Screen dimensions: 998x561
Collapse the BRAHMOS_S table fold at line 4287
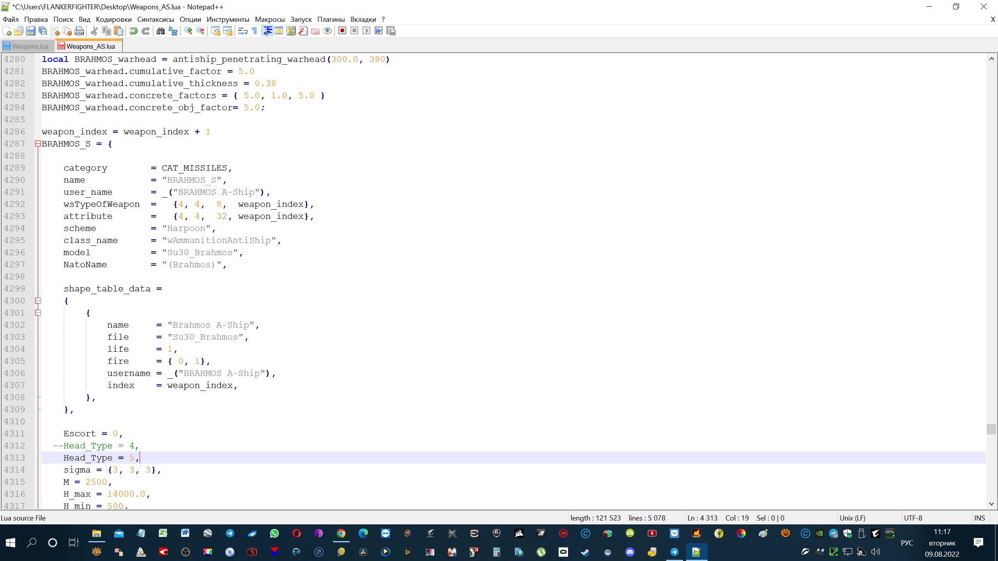pos(38,144)
